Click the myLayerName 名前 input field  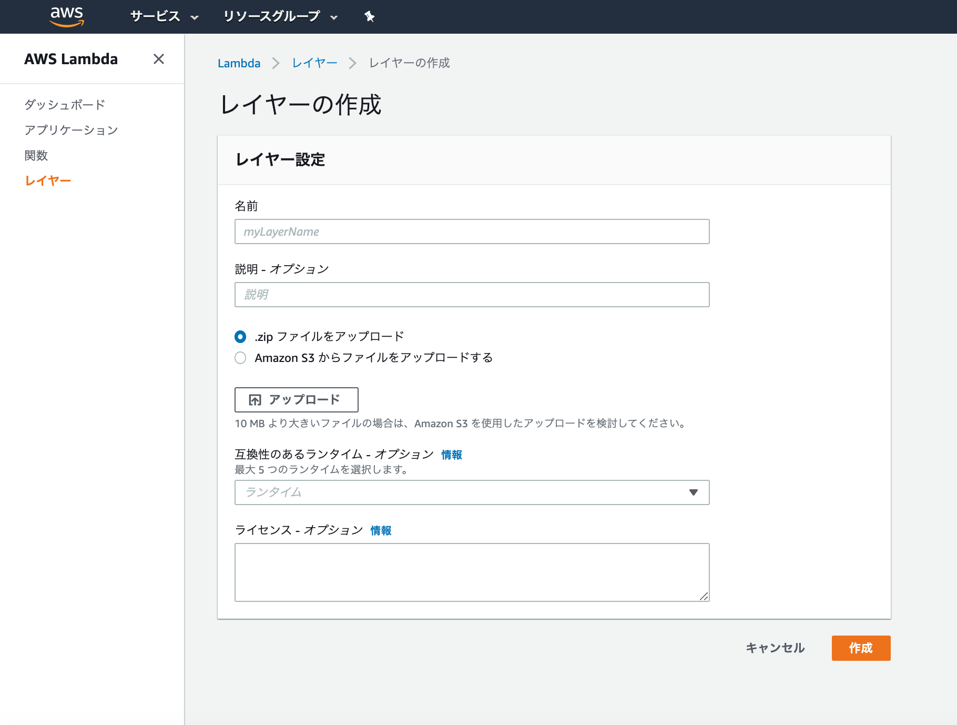[472, 231]
